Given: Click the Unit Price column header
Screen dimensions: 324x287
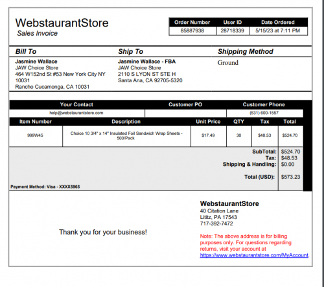Looking at the screenshot, I should (x=208, y=122).
